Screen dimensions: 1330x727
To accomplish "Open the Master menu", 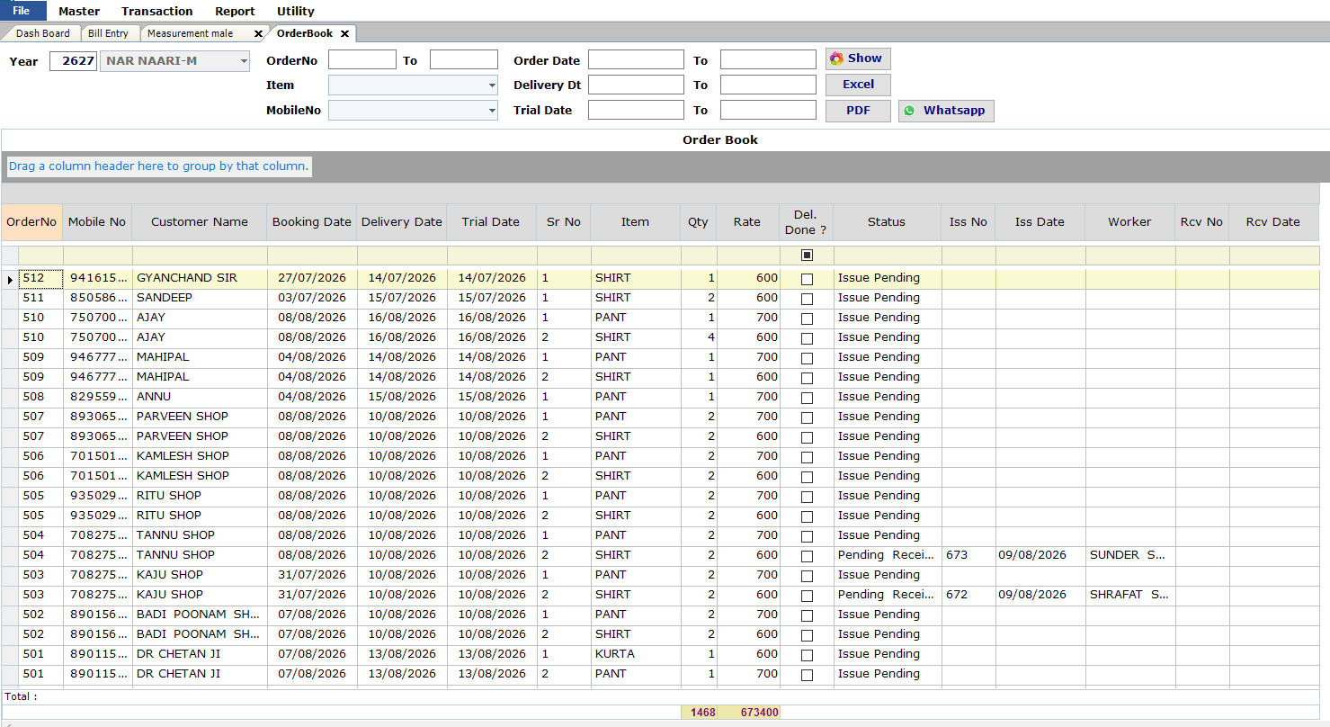I will click(x=79, y=11).
